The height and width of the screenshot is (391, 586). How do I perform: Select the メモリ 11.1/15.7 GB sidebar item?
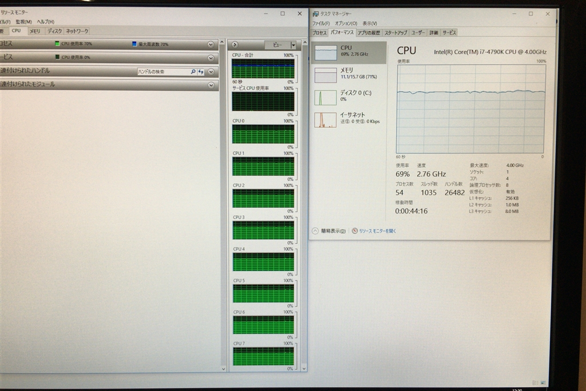click(349, 74)
